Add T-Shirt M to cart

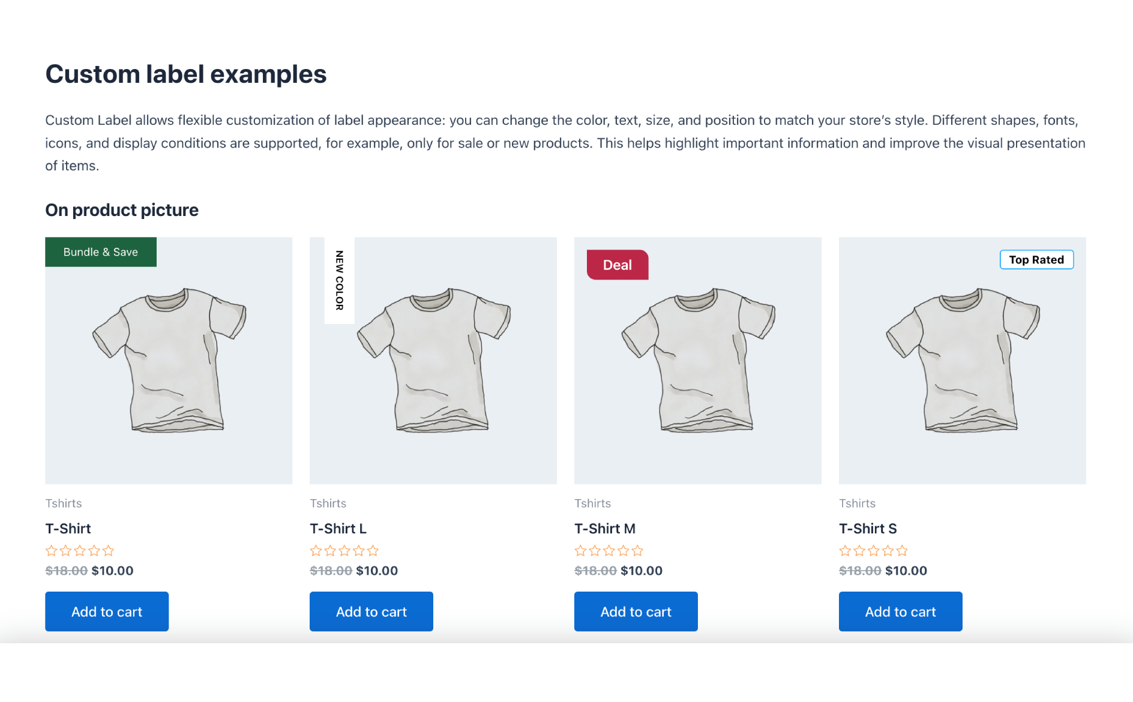[636, 611]
